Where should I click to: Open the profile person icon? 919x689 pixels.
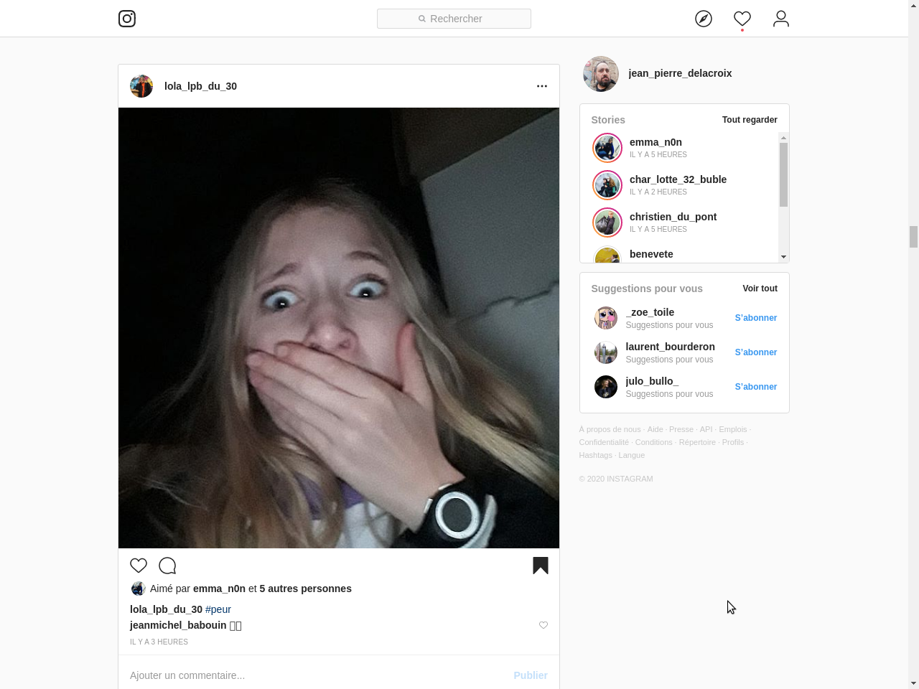781,19
